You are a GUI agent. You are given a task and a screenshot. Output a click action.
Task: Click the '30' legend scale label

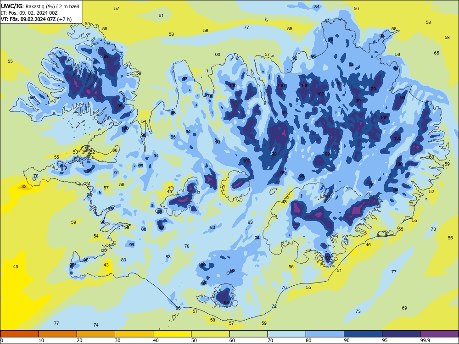coord(118,340)
